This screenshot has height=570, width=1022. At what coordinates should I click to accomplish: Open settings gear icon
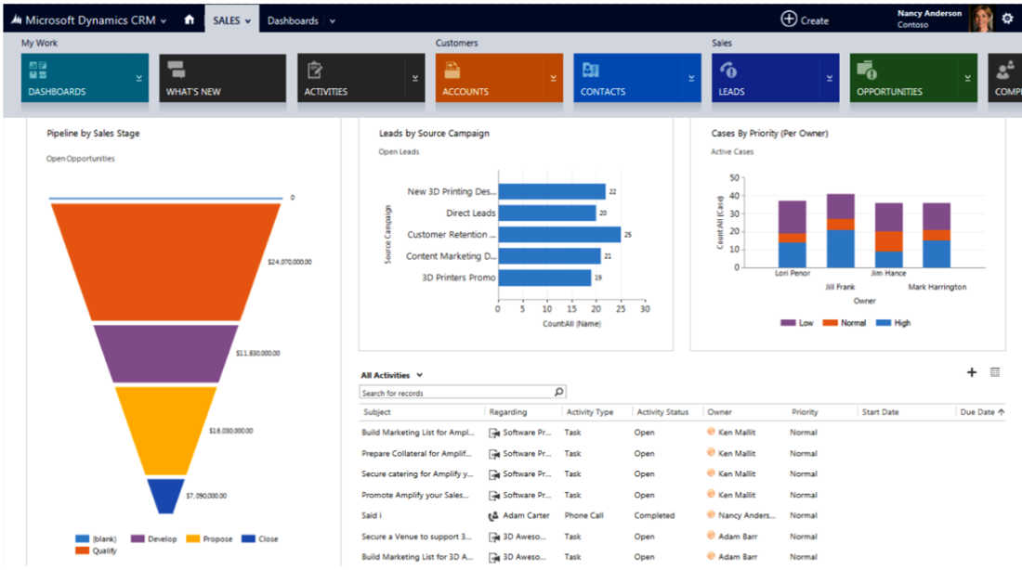coord(1007,19)
